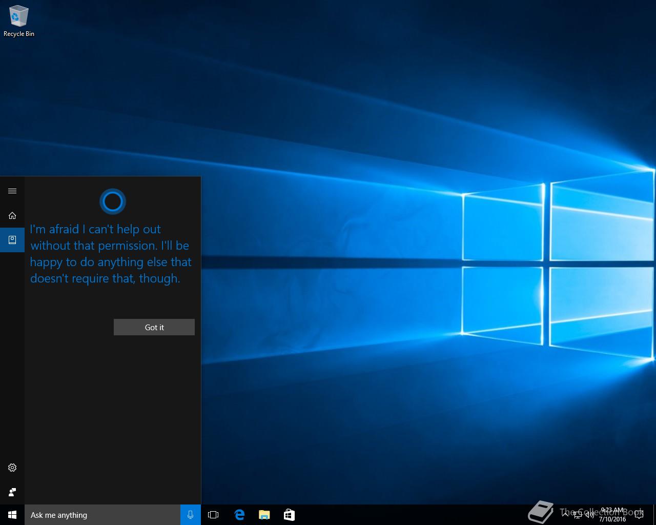Open the Action Center notifications icon
Viewport: 656px width, 525px height.
point(639,515)
